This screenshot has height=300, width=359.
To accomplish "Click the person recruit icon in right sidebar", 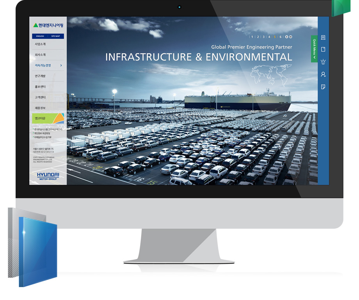I will pos(323,74).
